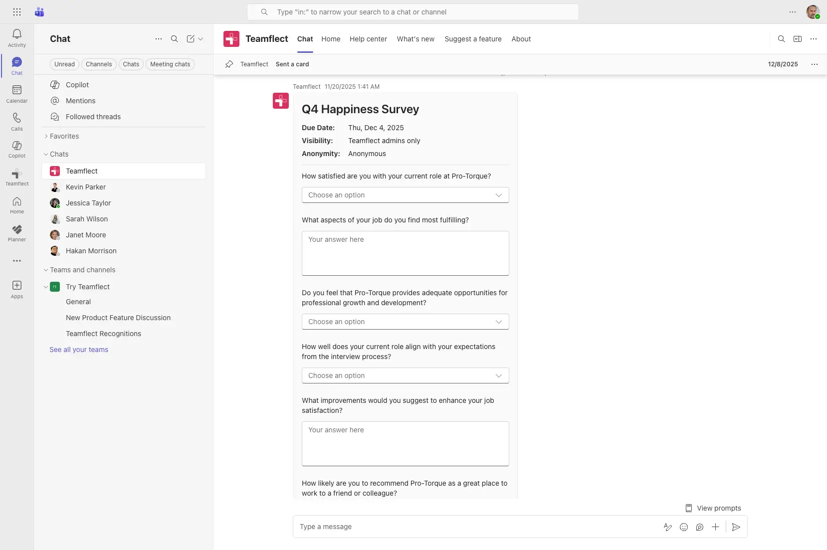Open the Activity feed in the left rail
The width and height of the screenshot is (827, 550).
(16, 38)
